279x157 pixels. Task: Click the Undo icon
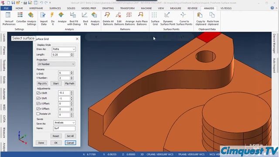tap(41, 3)
